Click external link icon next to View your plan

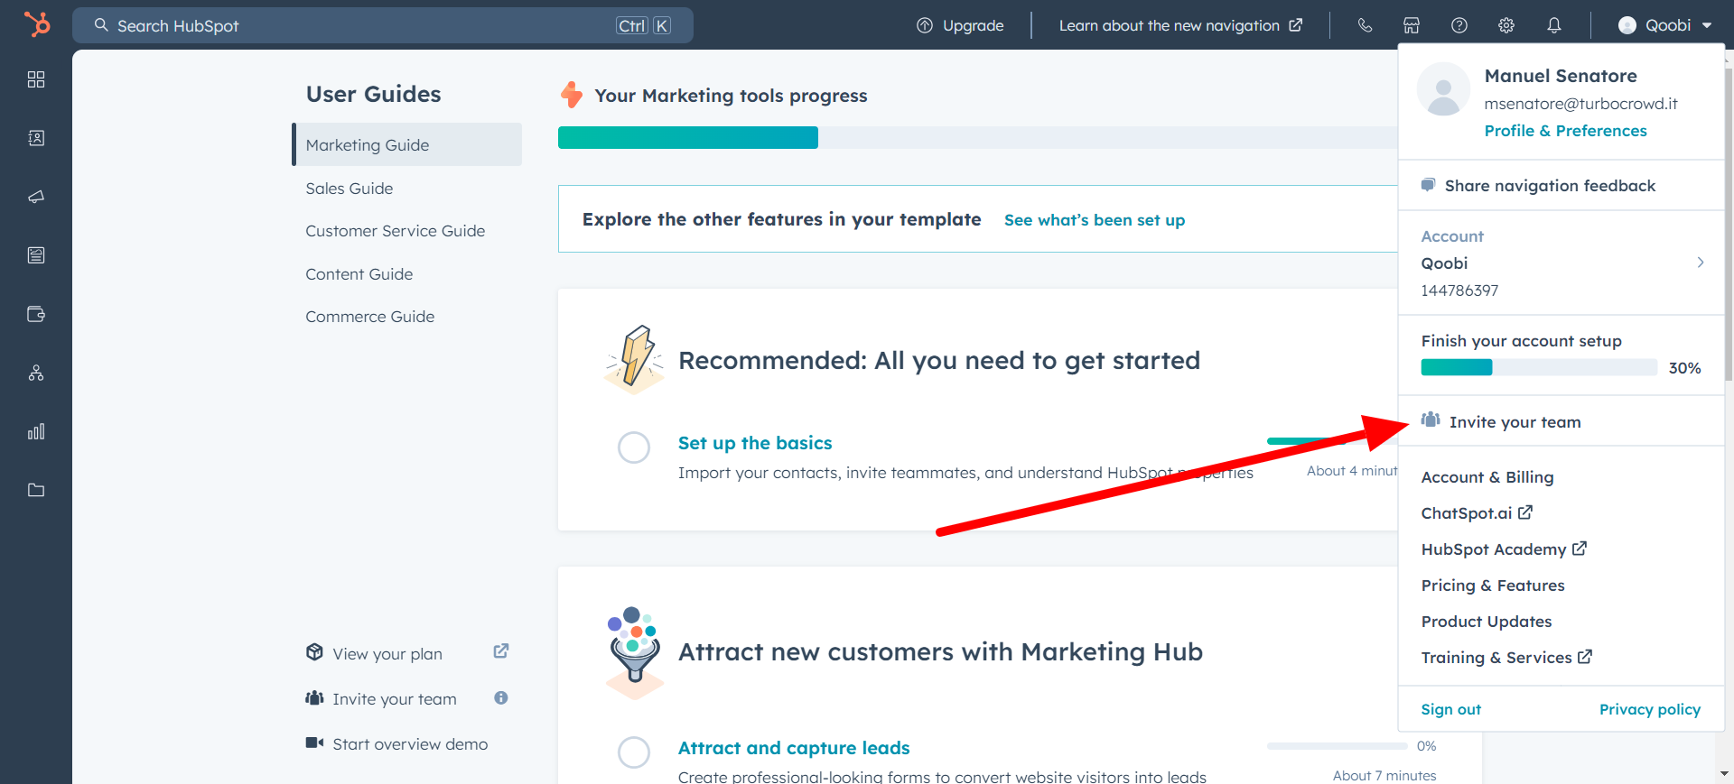[501, 651]
